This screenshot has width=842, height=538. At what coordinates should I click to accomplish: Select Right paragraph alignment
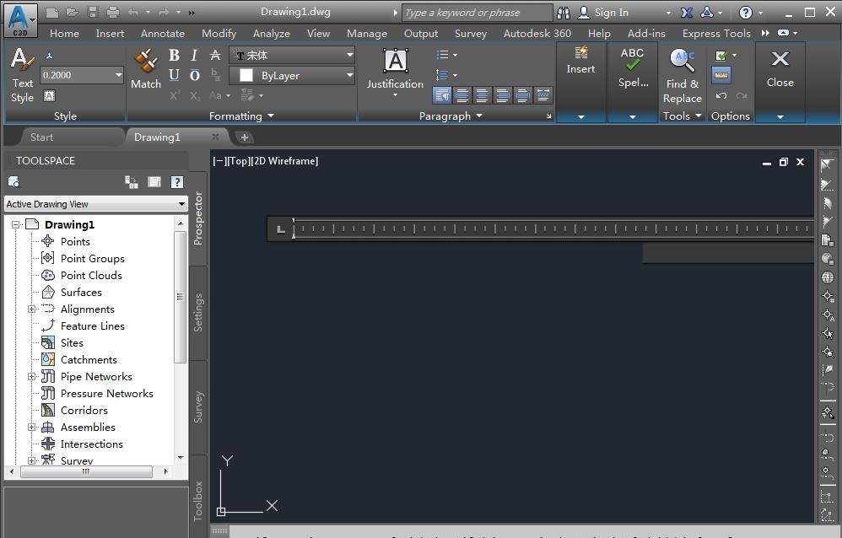[503, 95]
